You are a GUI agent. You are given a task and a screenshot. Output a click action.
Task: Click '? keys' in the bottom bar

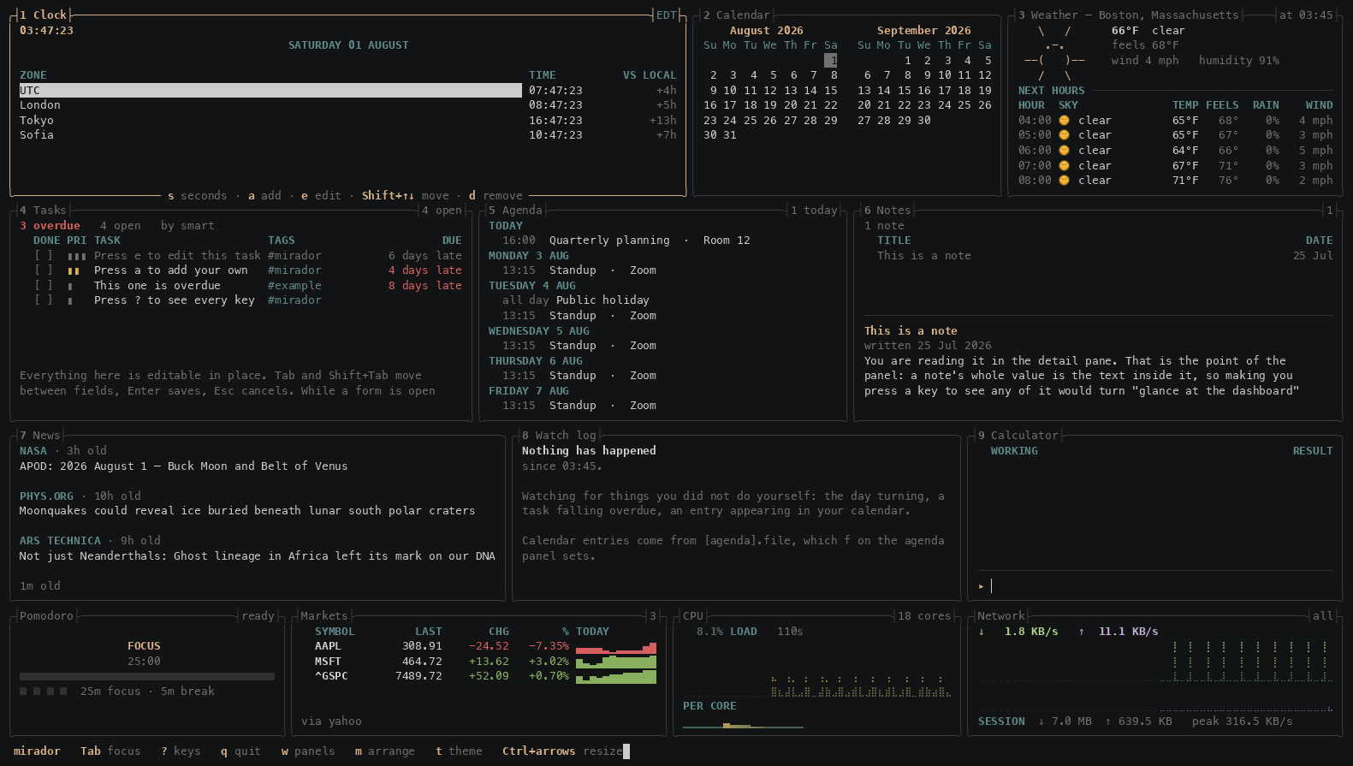click(x=181, y=751)
